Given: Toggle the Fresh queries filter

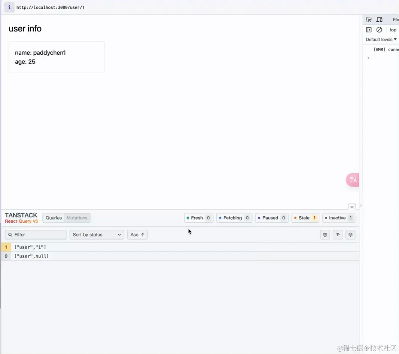Looking at the screenshot, I should point(198,218).
